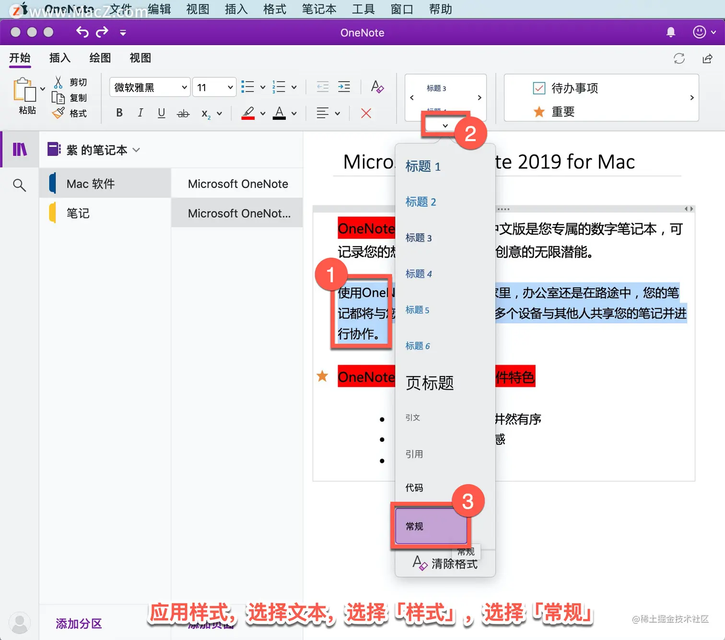This screenshot has width=725, height=640.
Task: Open 窗口 menu in menu bar
Action: 402,9
